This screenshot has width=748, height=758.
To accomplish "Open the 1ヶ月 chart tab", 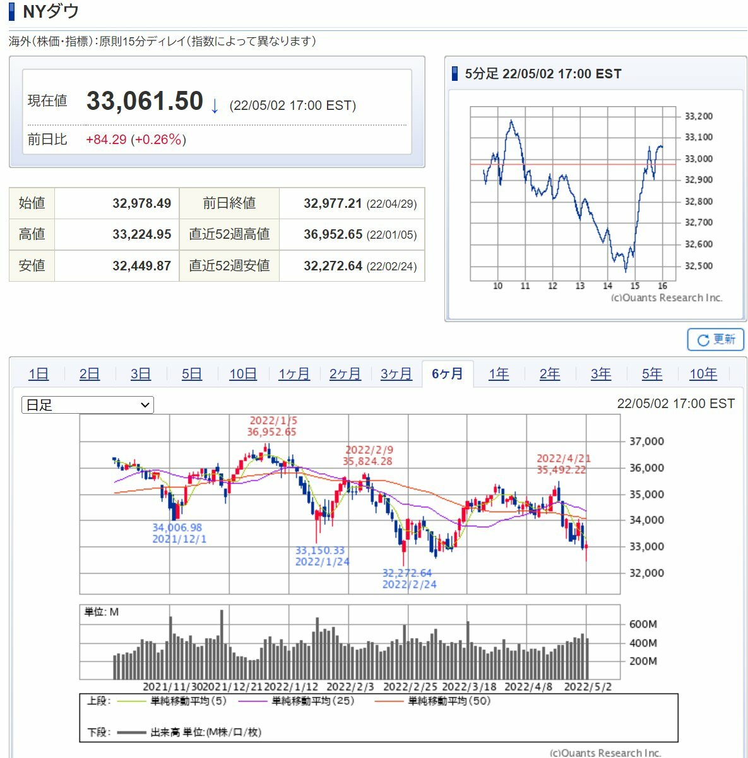I will pyautogui.click(x=294, y=374).
